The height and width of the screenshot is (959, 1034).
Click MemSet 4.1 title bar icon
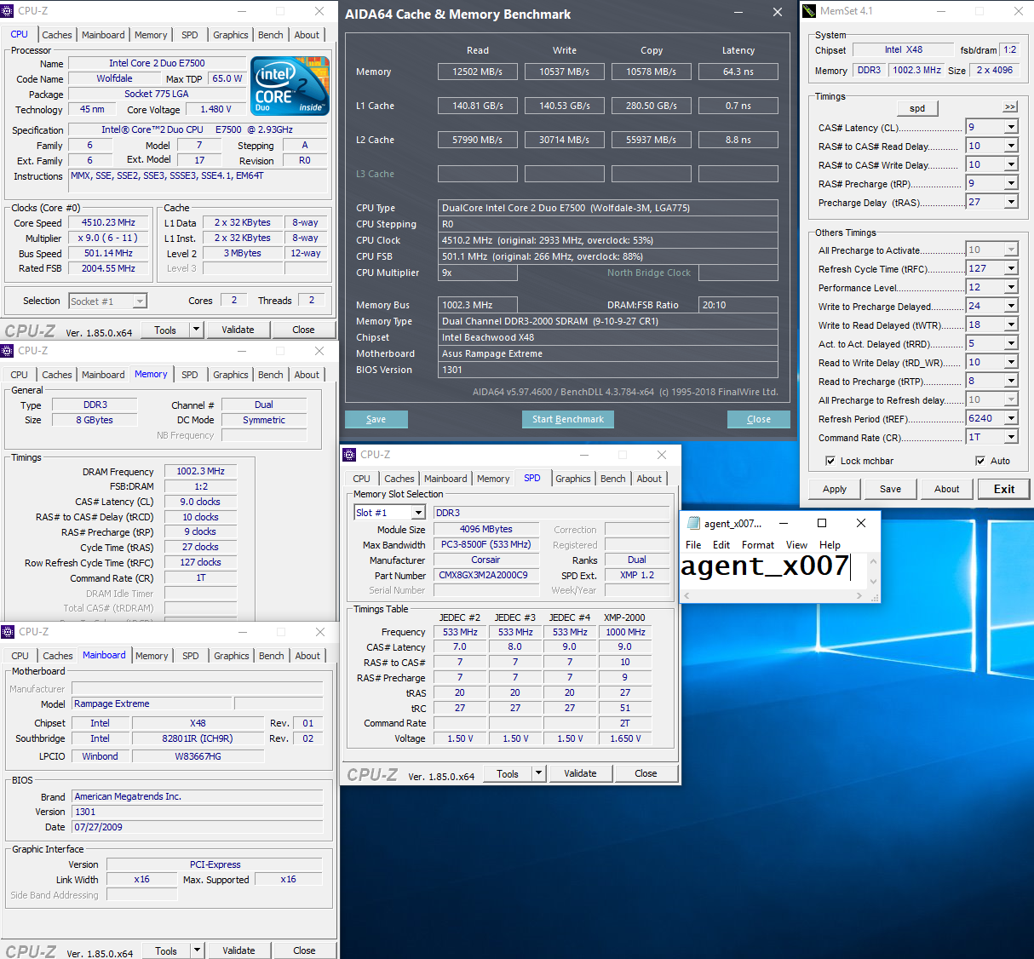808,11
